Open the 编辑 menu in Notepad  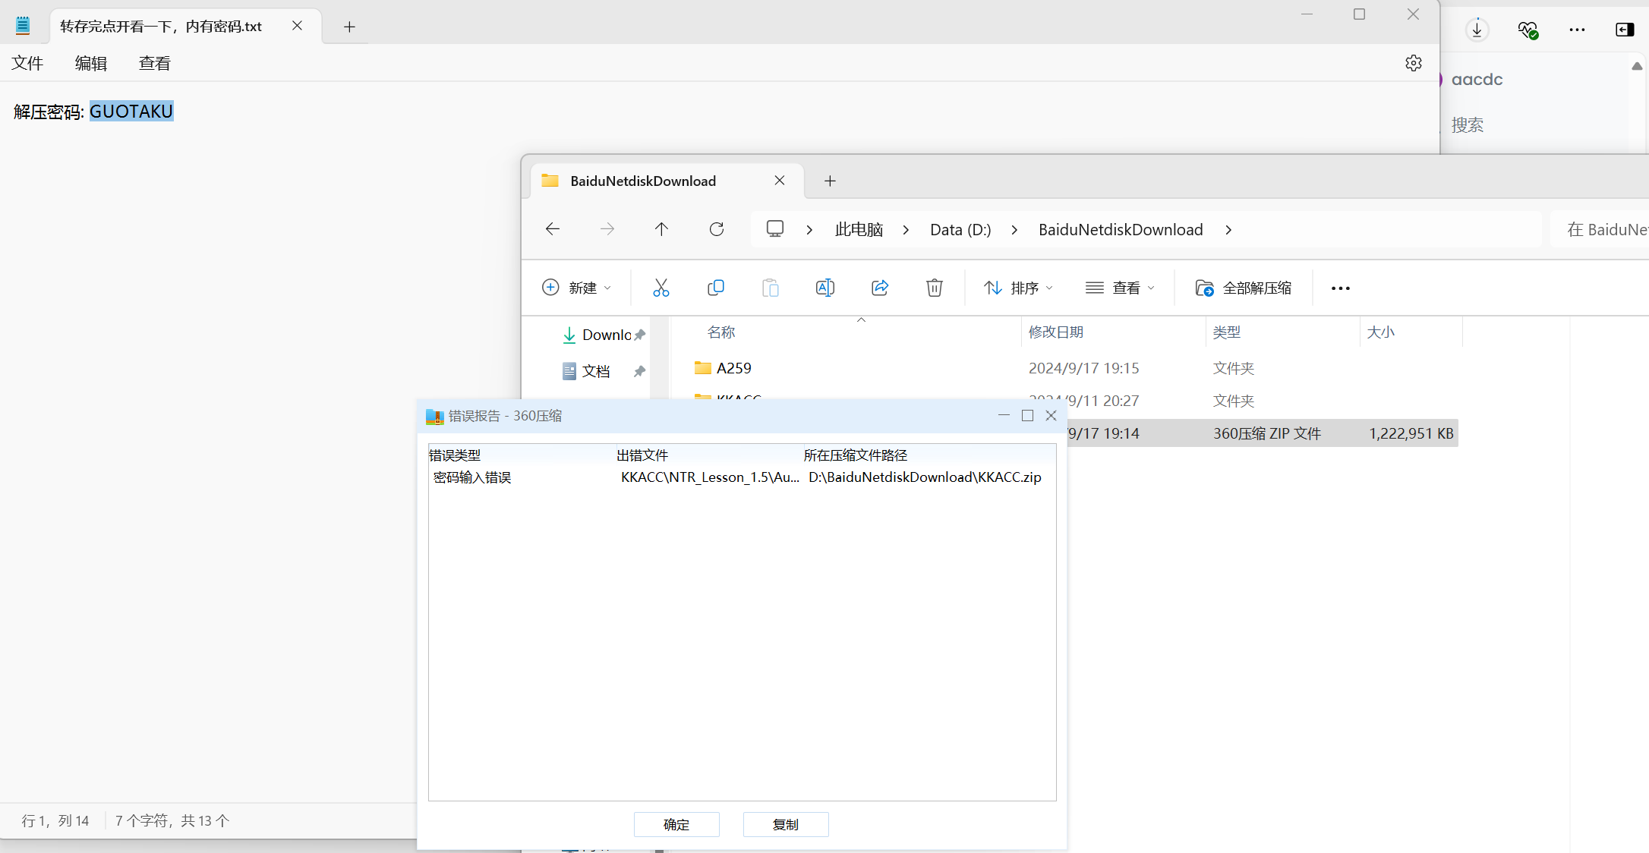point(91,63)
